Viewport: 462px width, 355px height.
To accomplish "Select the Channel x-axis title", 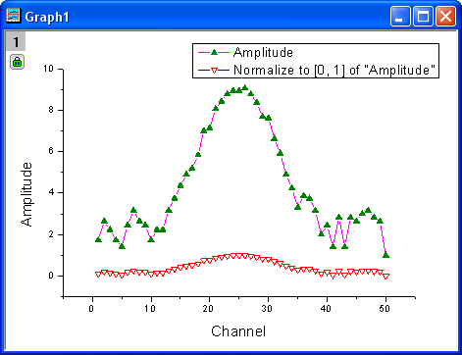I will tap(238, 331).
